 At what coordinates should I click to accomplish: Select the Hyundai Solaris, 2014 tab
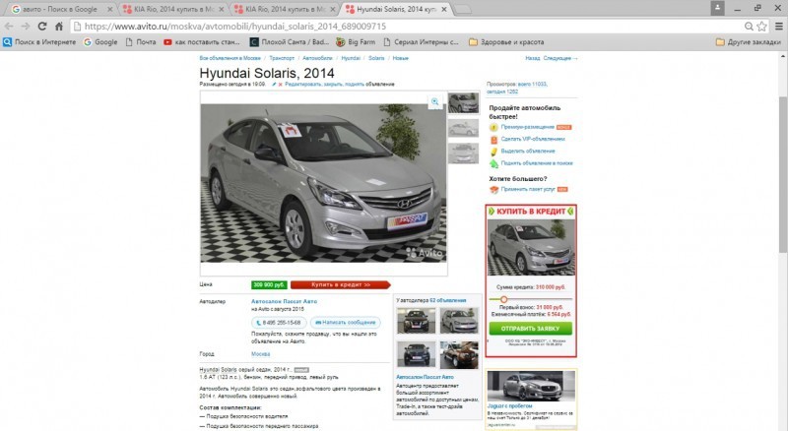pos(397,9)
